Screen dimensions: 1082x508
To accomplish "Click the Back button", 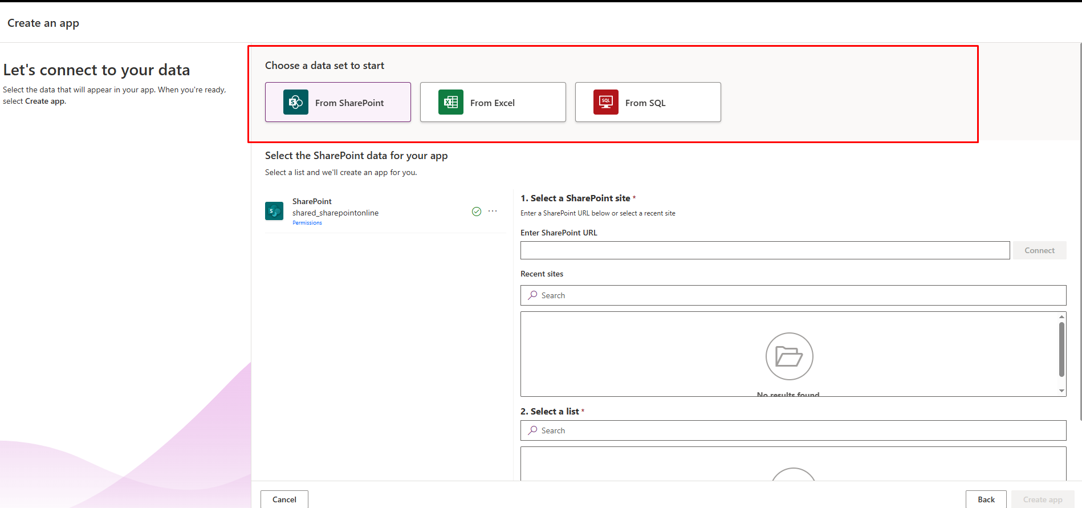I will pos(986,499).
